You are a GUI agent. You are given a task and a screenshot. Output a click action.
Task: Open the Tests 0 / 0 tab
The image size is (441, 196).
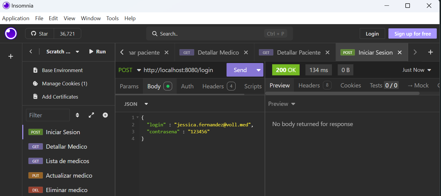(384, 85)
